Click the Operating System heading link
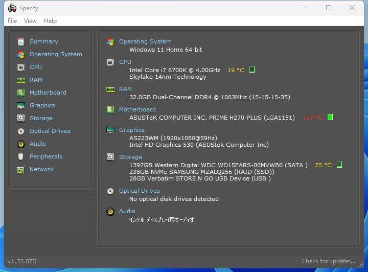 [145, 41]
